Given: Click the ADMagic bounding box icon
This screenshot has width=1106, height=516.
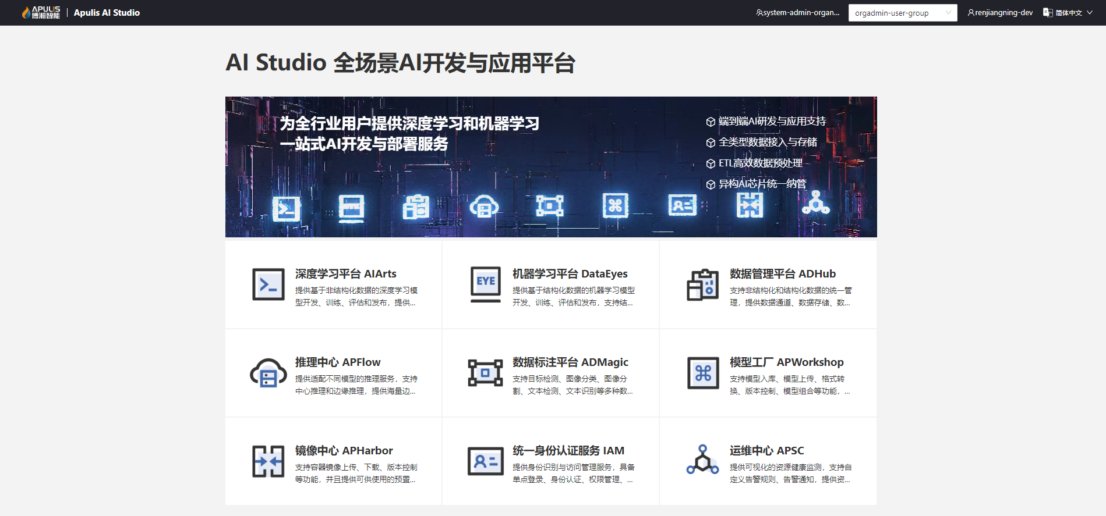Looking at the screenshot, I should 486,373.
